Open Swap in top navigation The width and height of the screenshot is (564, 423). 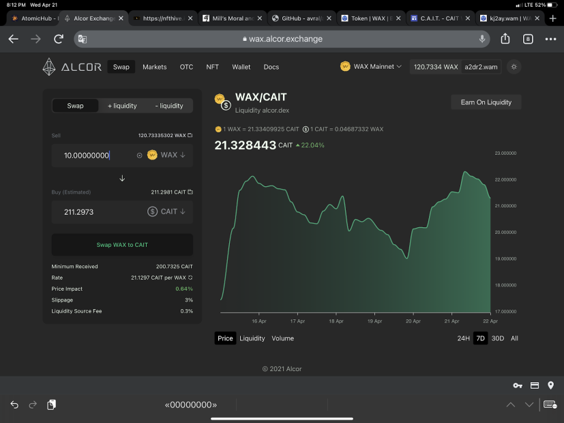pos(121,67)
